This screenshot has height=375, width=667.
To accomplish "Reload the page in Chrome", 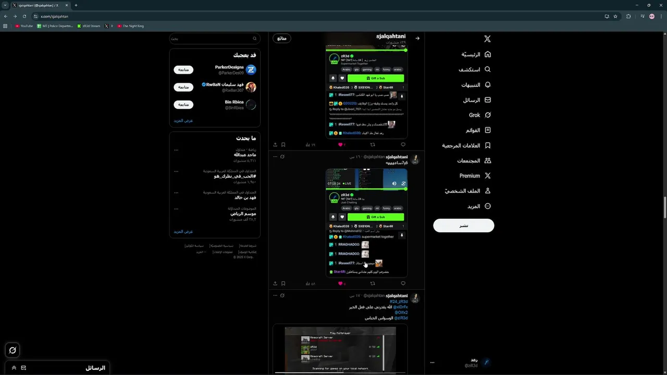I will tap(24, 16).
